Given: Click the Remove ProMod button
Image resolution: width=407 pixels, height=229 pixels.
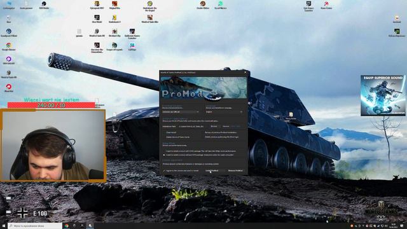Looking at the screenshot, I should pyautogui.click(x=235, y=170).
